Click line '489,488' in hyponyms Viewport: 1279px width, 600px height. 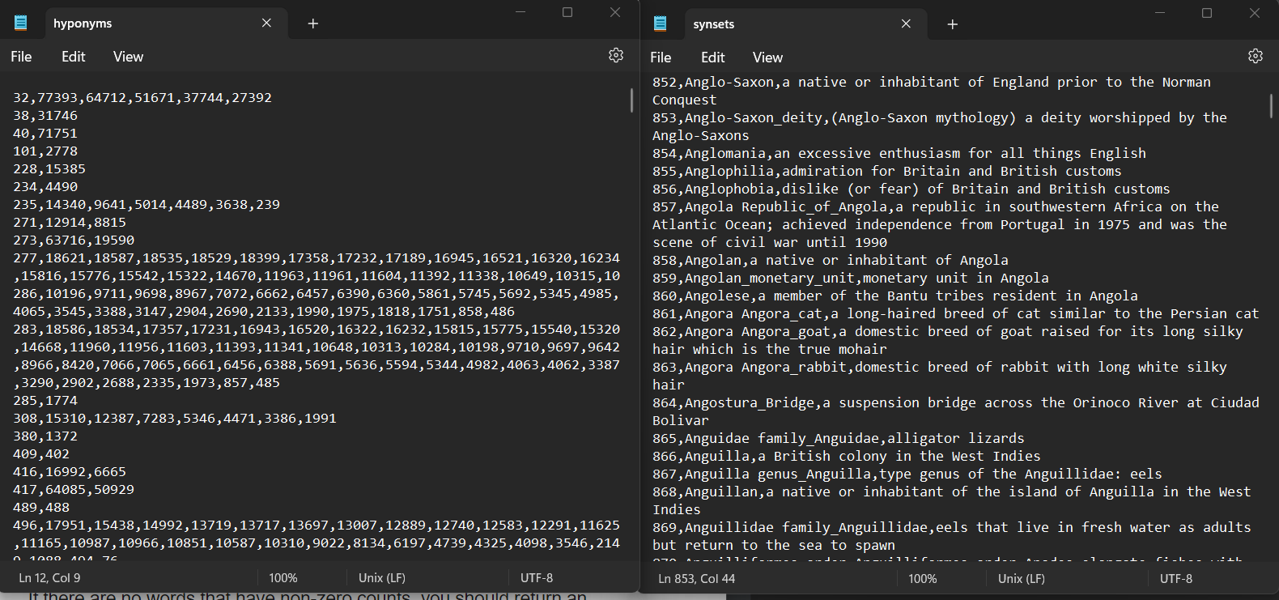(41, 508)
